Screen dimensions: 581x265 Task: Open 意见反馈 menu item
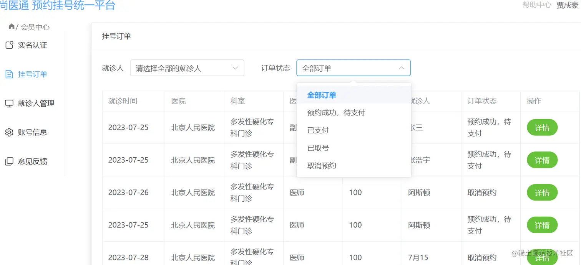(33, 162)
